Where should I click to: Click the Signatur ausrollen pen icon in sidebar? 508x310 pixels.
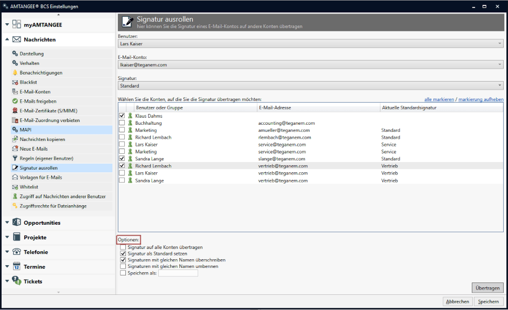tap(15, 168)
